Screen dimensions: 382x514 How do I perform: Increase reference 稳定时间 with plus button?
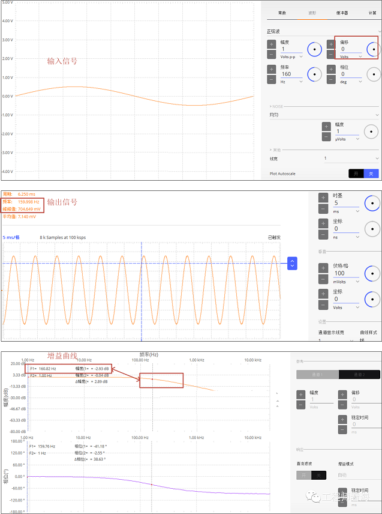[x=342, y=419]
